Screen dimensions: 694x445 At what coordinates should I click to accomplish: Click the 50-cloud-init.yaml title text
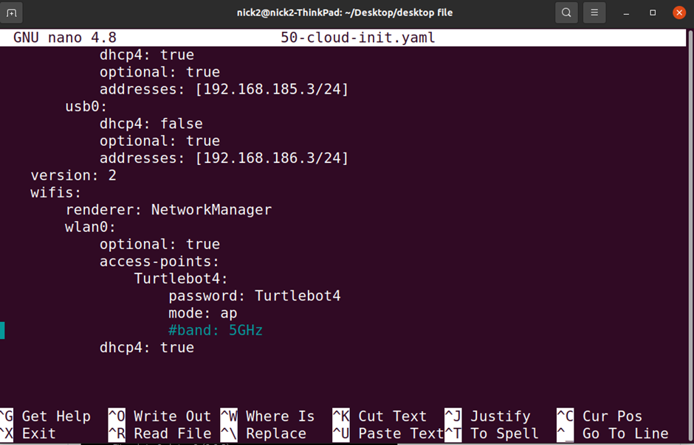pyautogui.click(x=359, y=37)
